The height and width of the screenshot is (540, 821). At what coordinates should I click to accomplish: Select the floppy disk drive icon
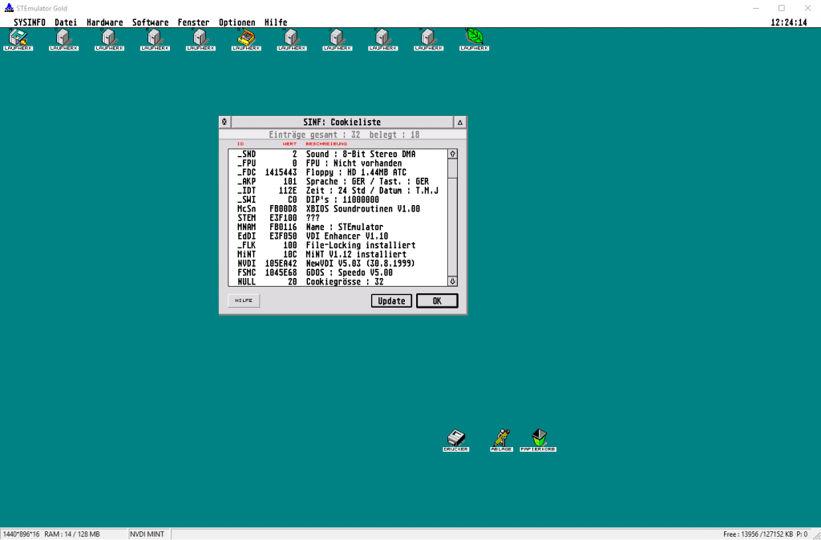pos(18,38)
